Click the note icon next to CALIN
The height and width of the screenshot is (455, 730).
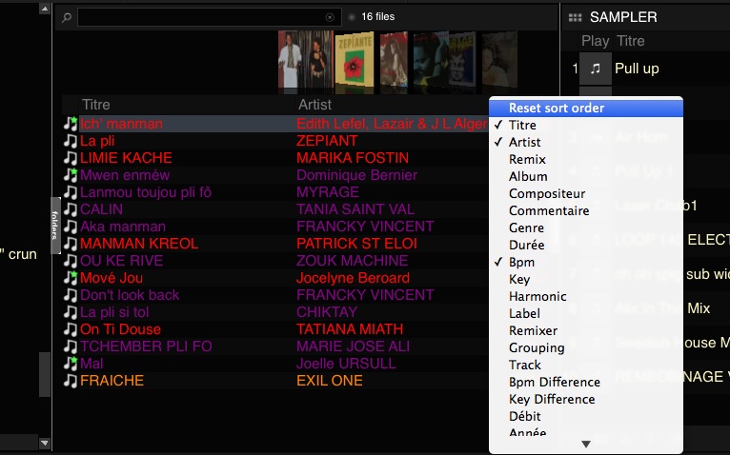click(71, 209)
